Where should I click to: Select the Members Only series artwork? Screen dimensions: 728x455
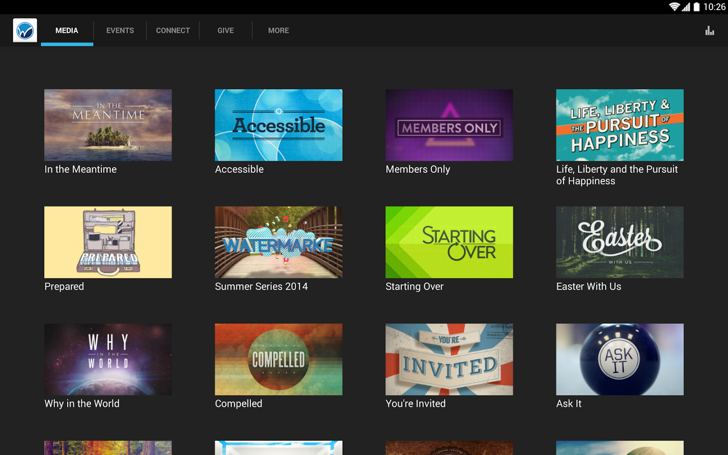(x=449, y=125)
